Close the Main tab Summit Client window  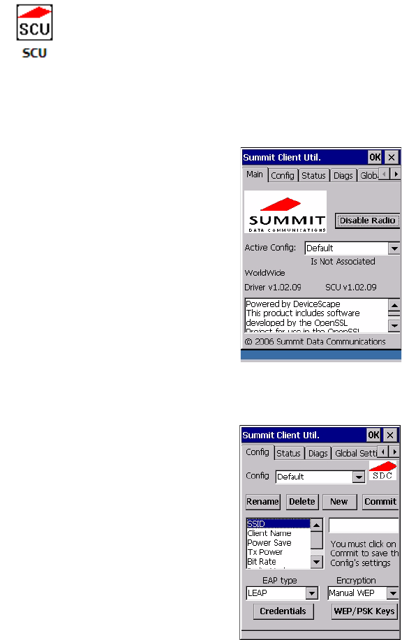coord(392,158)
